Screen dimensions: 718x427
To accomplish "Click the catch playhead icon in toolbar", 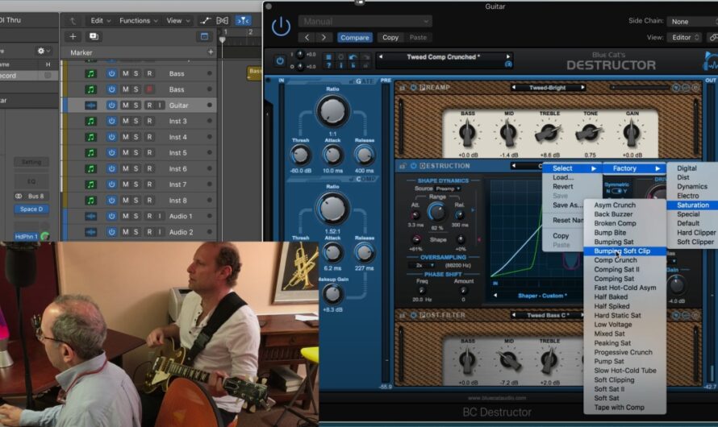I will pyautogui.click(x=243, y=21).
